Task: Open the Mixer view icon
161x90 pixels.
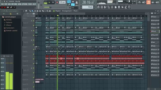Action: click(112, 7)
